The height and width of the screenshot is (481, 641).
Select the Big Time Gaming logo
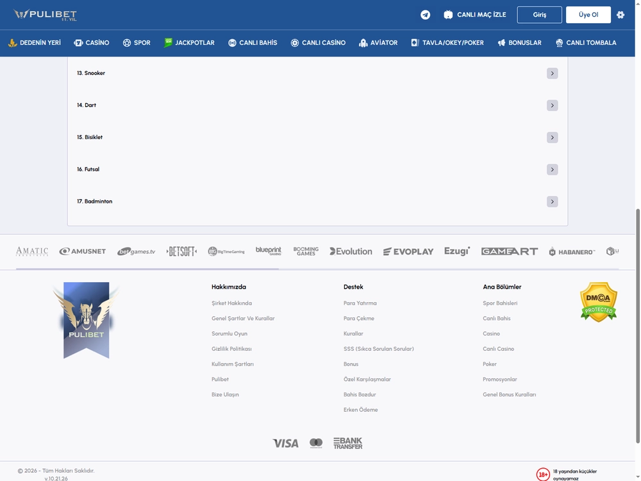(x=226, y=251)
